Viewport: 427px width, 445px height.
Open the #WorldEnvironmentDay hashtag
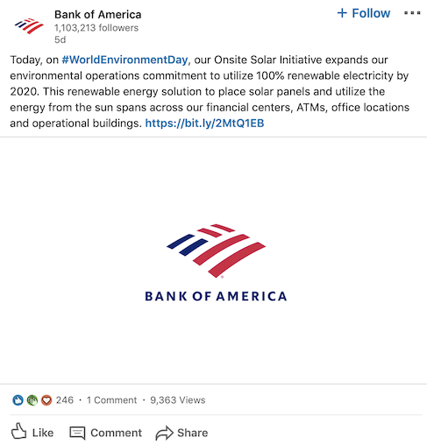125,60
